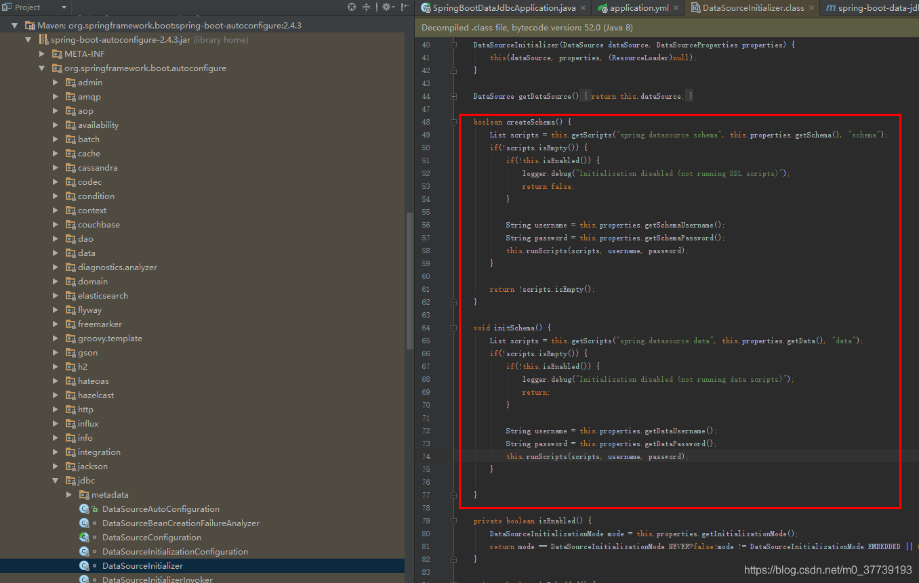Close the DataSourceInitializer.class tab

point(811,8)
